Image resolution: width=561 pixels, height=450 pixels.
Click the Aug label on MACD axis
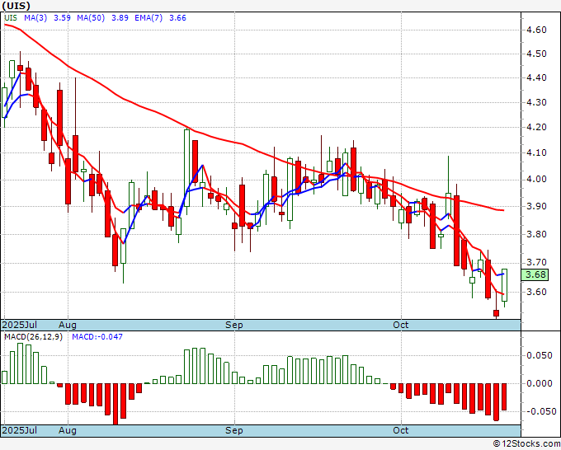coord(68,430)
